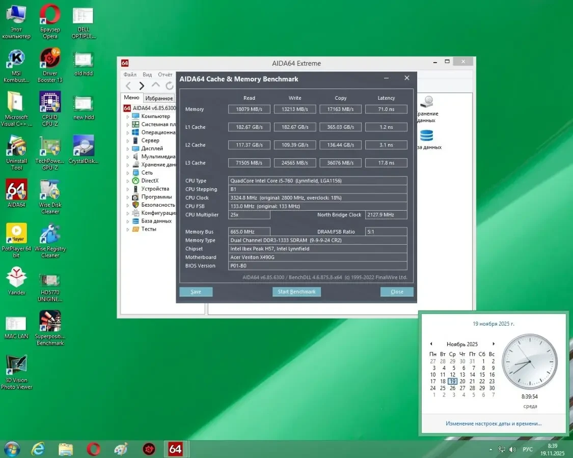Switch to the Избранное tab
The width and height of the screenshot is (573, 458).
pos(158,98)
